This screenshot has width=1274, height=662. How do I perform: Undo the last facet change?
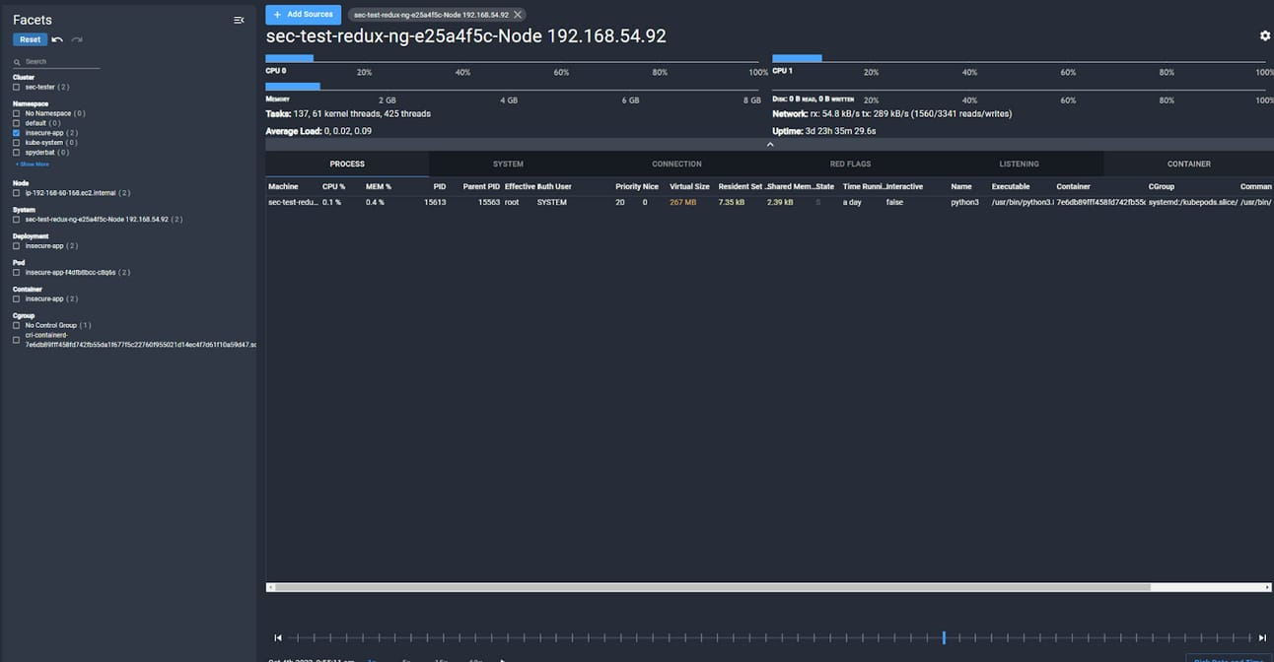tap(57, 39)
